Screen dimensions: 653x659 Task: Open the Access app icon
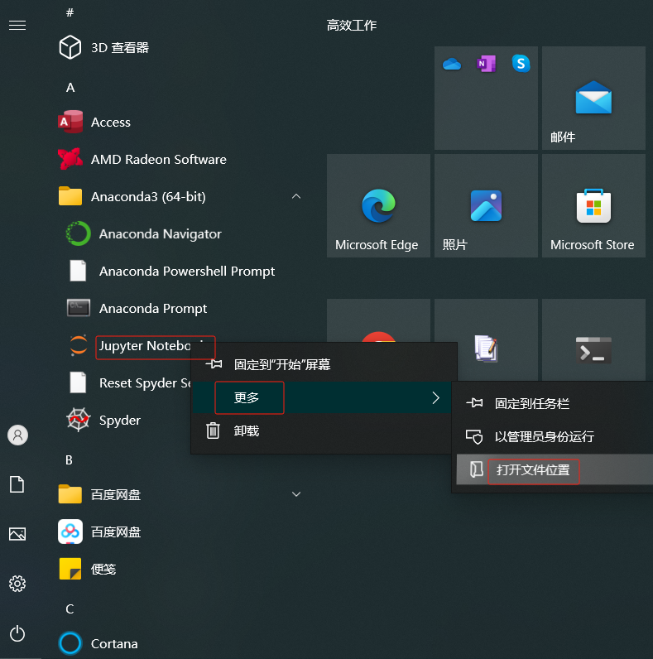coord(70,122)
